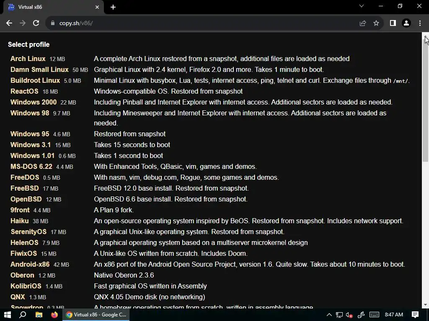Open the browser side panel
Image resolution: width=429 pixels, height=321 pixels.
[393, 23]
